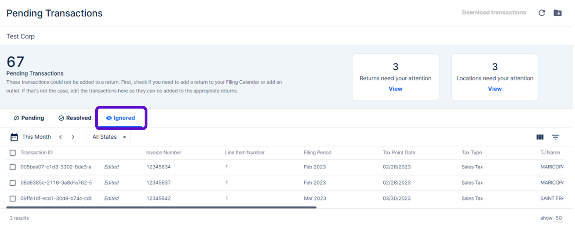Click View under Returns need your attention
The height and width of the screenshot is (235, 575).
[x=395, y=89]
